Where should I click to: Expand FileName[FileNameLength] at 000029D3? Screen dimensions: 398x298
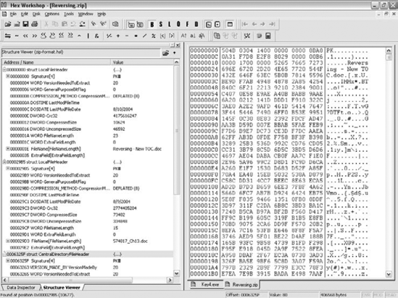click(8, 241)
